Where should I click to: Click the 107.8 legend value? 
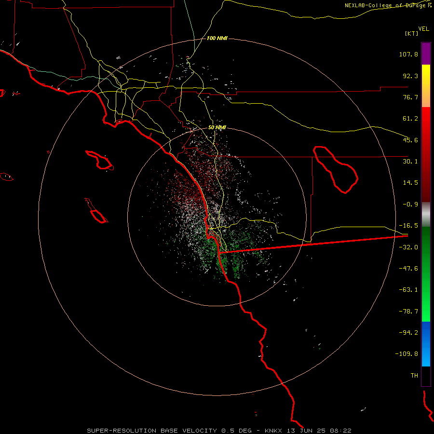[408, 54]
